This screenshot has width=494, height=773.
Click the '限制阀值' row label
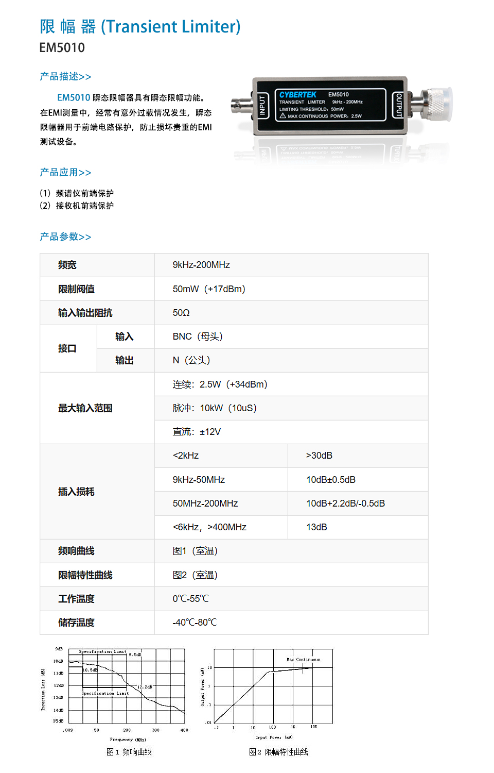pos(76,289)
